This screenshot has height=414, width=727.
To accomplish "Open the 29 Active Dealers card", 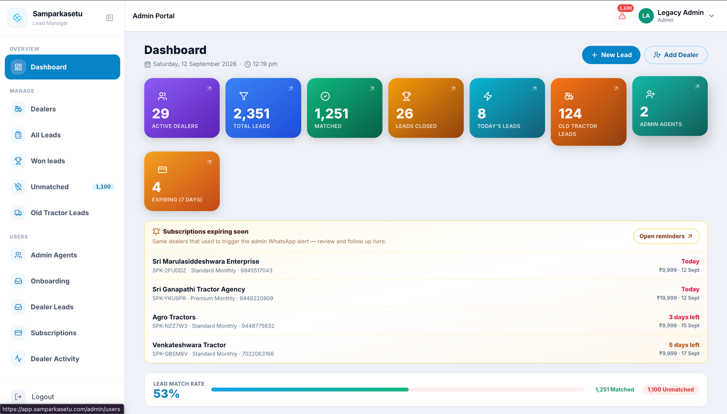I will (x=182, y=108).
